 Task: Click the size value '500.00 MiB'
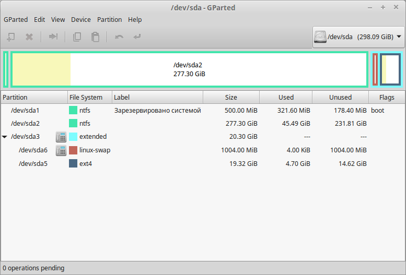click(241, 111)
